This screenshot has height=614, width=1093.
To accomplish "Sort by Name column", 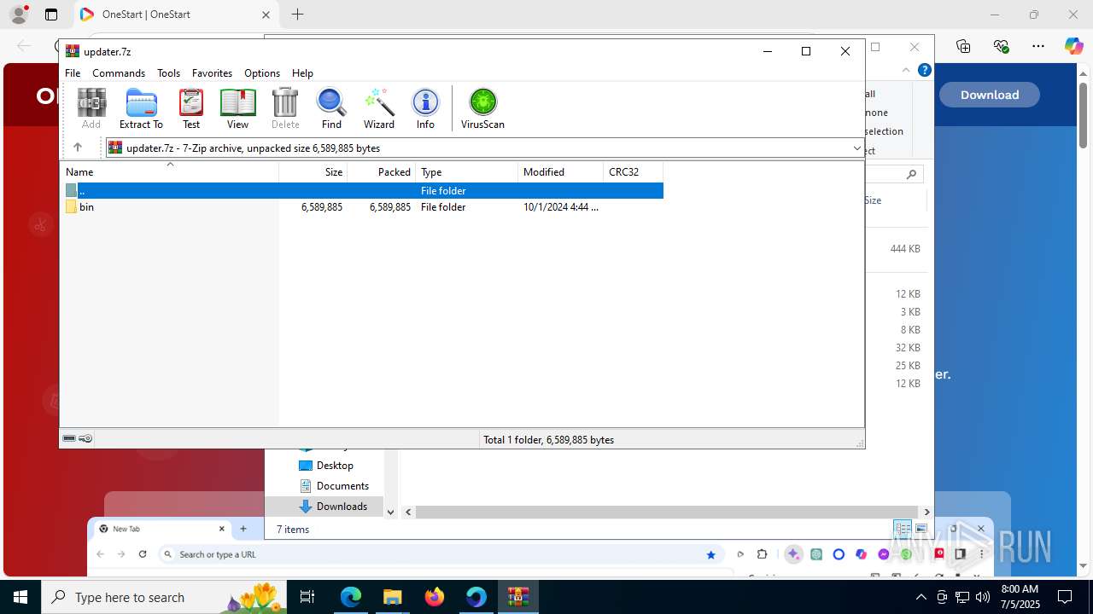I will click(170, 171).
